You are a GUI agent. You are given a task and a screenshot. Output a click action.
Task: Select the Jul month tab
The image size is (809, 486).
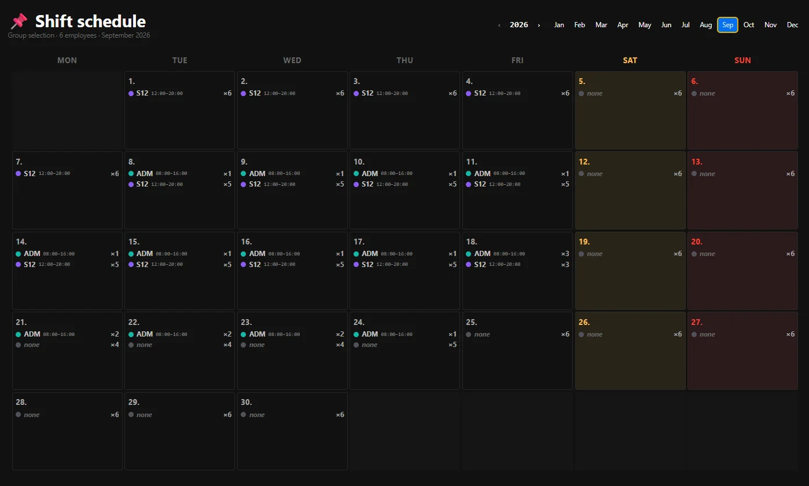686,25
